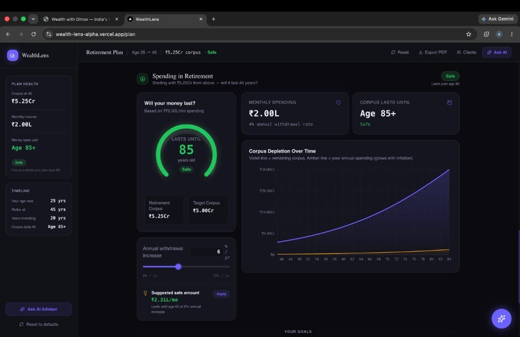
Task: Reload the page using the browser refresh icon
Action: point(34,34)
